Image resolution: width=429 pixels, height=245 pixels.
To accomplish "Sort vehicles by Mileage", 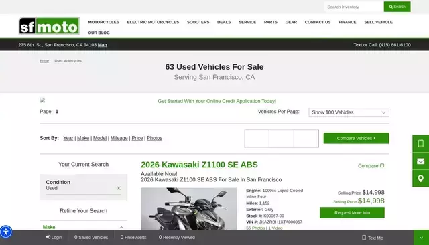I will click(x=119, y=138).
